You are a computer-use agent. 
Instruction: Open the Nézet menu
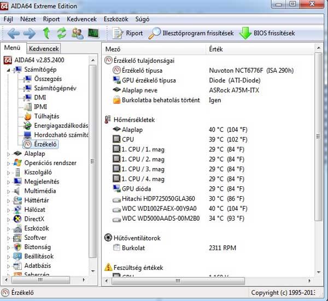coord(28,19)
